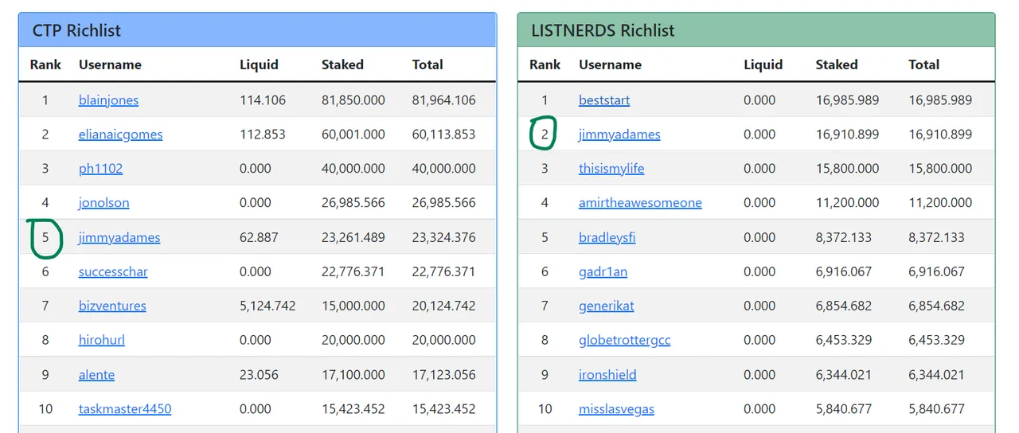Select total value 5,840.677

click(936, 409)
